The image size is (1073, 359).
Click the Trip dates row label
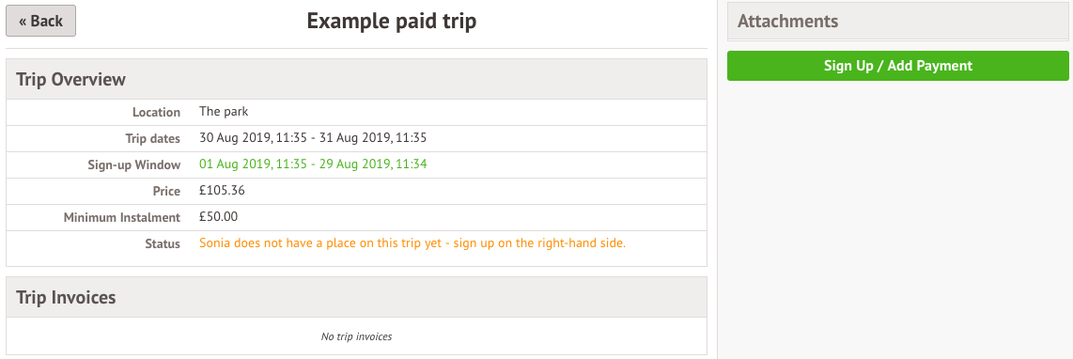point(152,138)
